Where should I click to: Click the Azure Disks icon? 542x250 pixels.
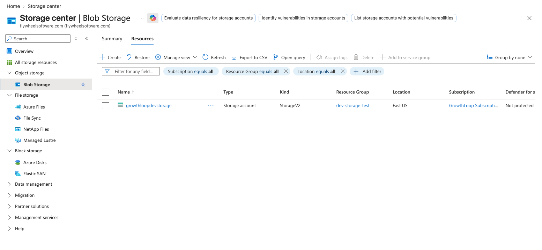18,162
